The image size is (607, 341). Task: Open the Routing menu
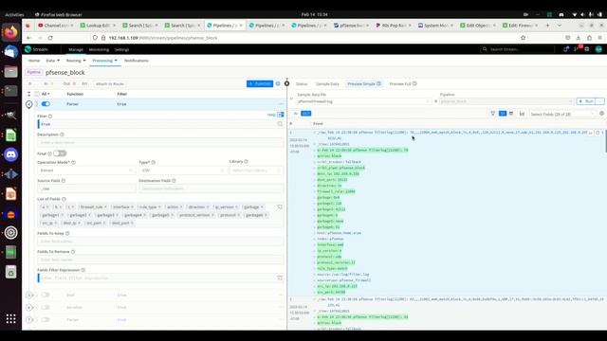[76, 61]
